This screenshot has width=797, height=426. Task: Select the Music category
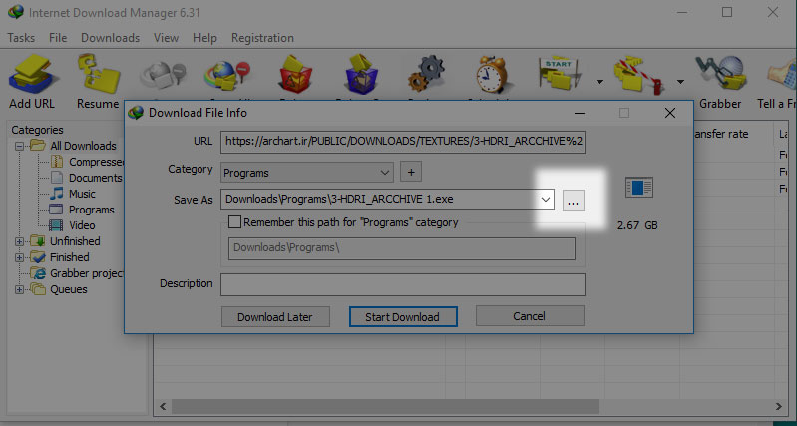coord(73,194)
